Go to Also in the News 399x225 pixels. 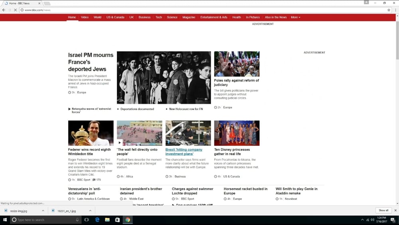[x=276, y=17]
